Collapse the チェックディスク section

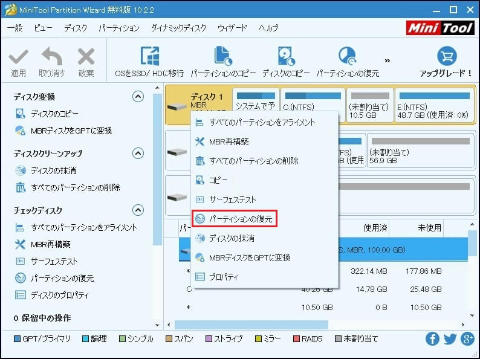[x=138, y=210]
